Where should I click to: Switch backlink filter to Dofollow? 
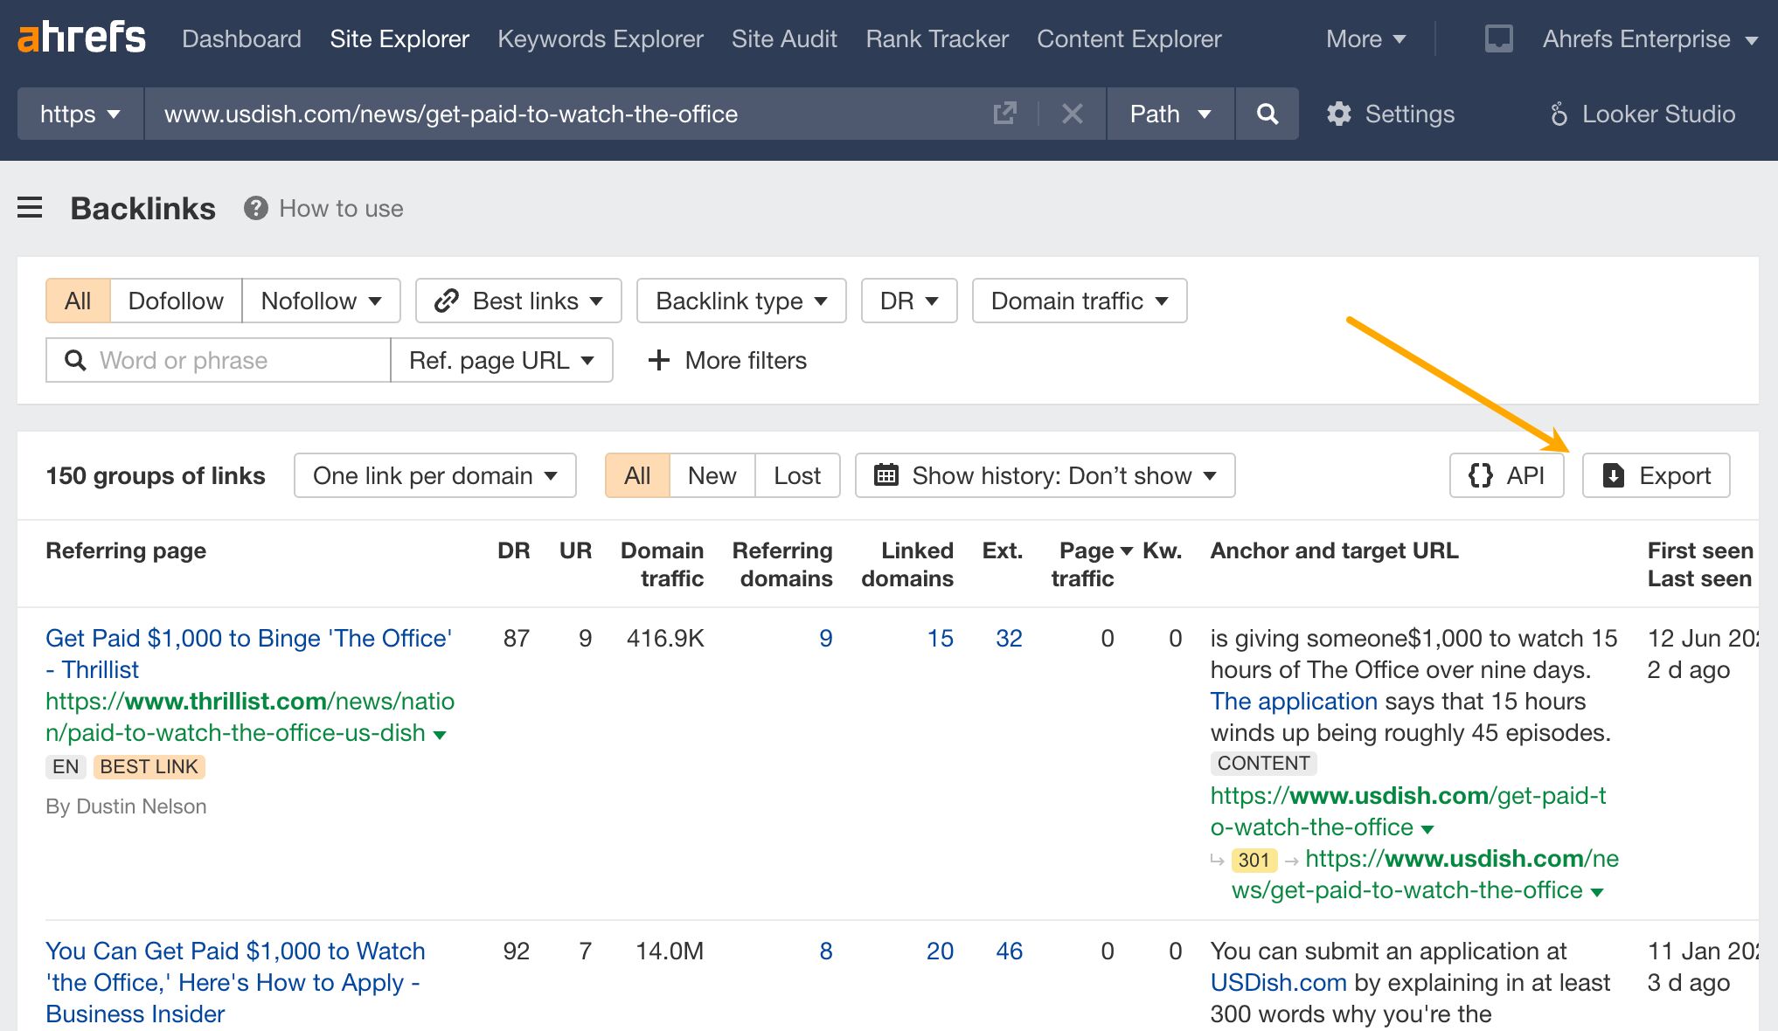tap(176, 301)
